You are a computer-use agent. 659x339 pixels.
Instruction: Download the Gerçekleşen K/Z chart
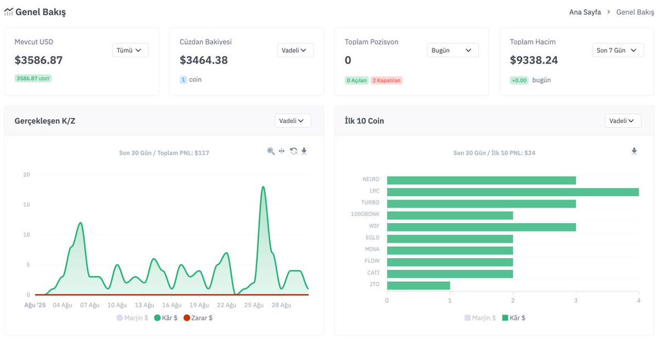pyautogui.click(x=304, y=151)
